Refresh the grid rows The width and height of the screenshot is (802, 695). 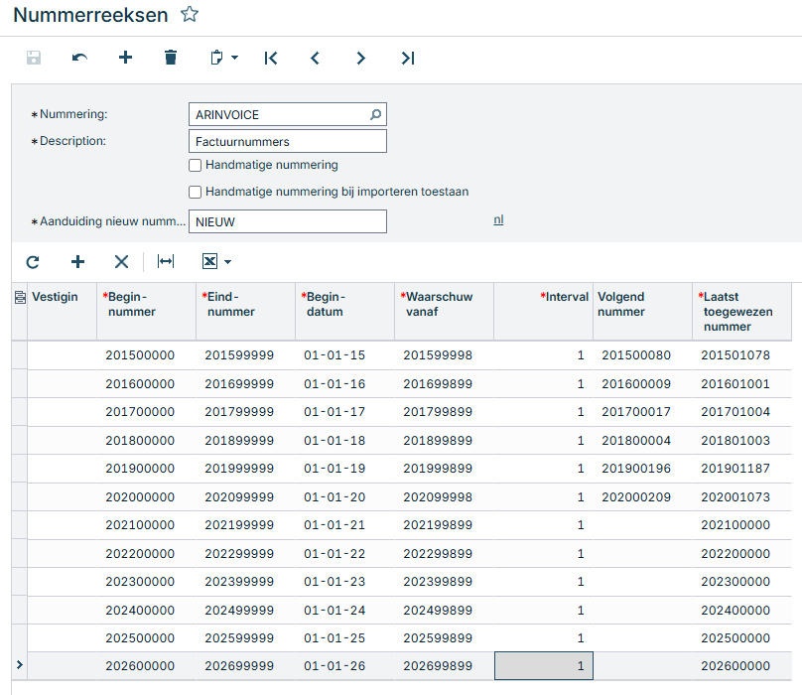(33, 262)
